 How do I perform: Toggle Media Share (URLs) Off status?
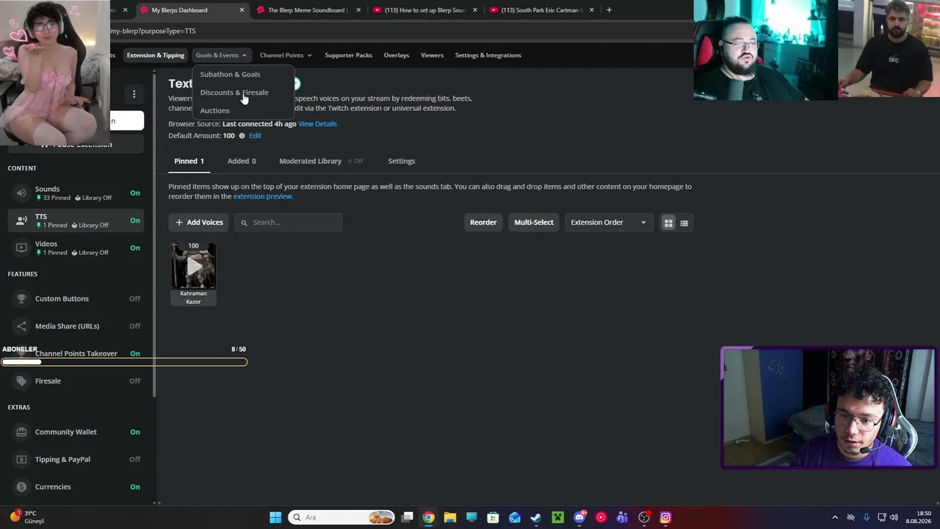(x=135, y=326)
